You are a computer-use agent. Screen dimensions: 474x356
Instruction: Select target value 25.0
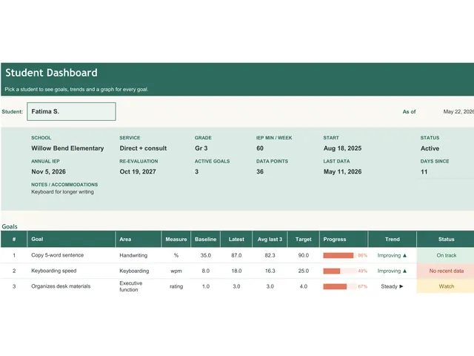click(303, 271)
